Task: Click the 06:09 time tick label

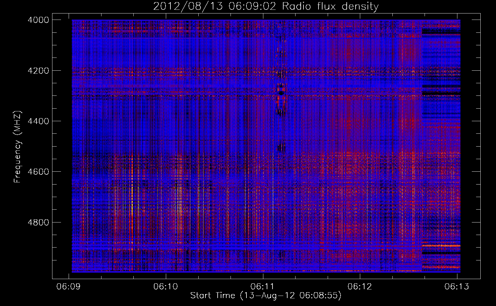Action: tap(69, 286)
